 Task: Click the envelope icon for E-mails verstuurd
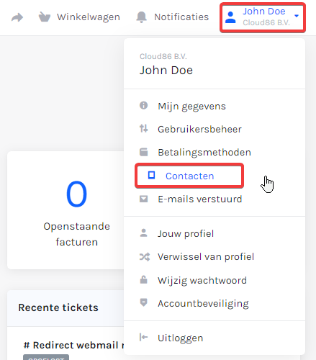143,199
